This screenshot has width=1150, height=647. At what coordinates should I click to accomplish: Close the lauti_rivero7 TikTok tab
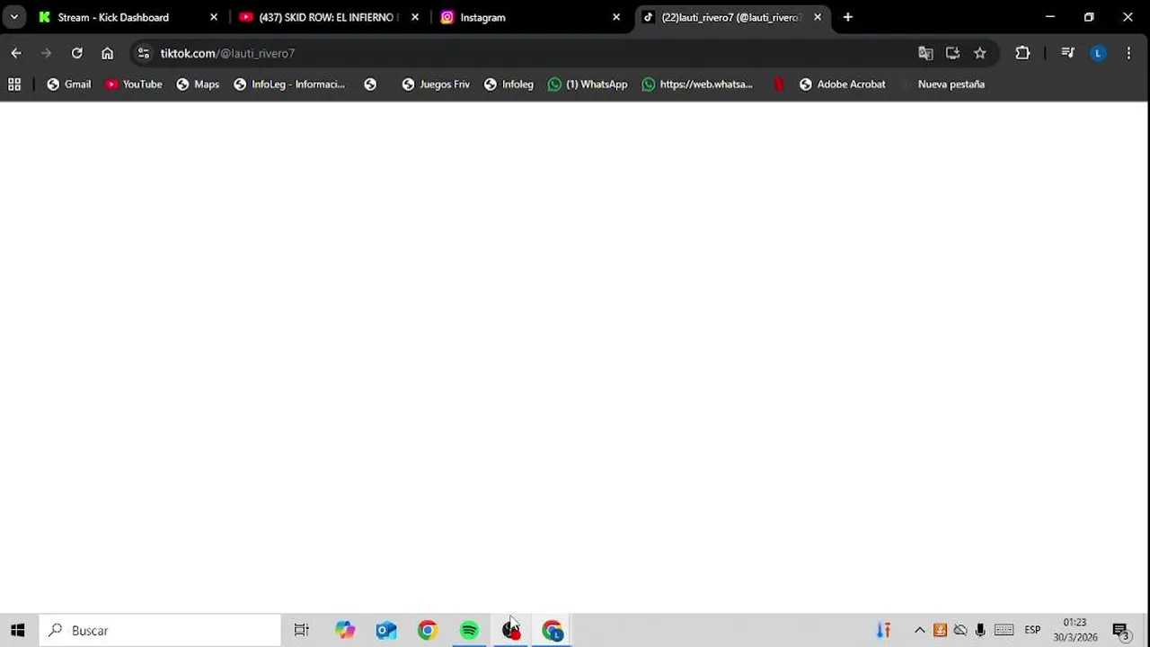(x=818, y=17)
